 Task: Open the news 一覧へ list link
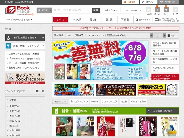coord(172,36)
